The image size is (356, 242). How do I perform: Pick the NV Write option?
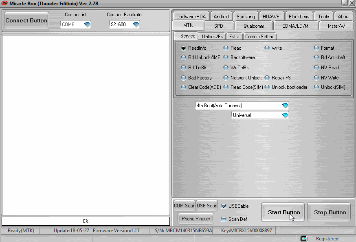(316, 78)
